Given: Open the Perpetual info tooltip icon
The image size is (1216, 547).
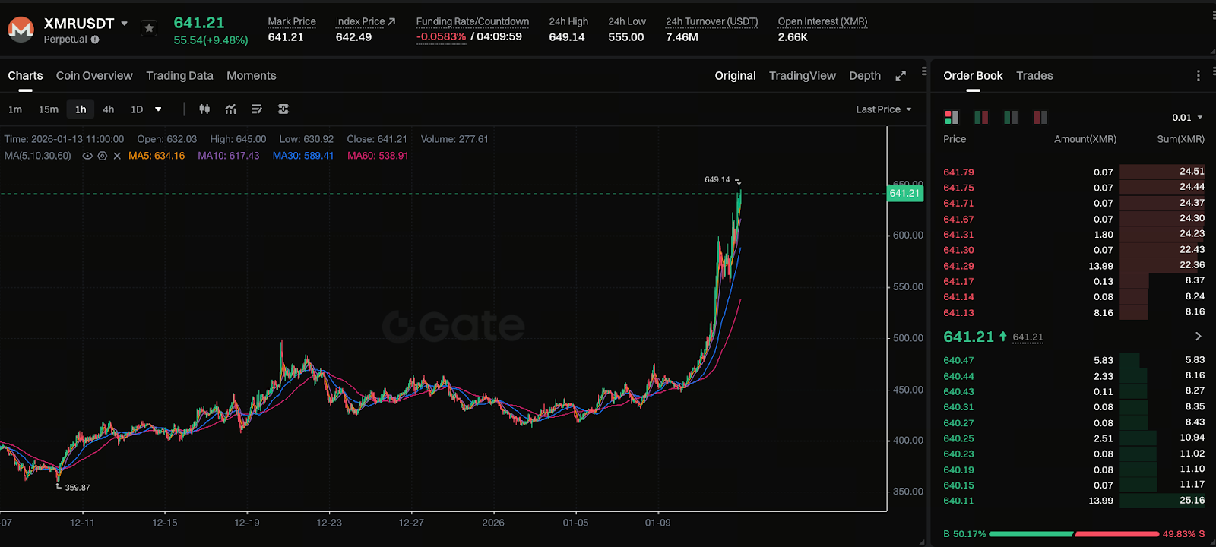Looking at the screenshot, I should (x=95, y=40).
